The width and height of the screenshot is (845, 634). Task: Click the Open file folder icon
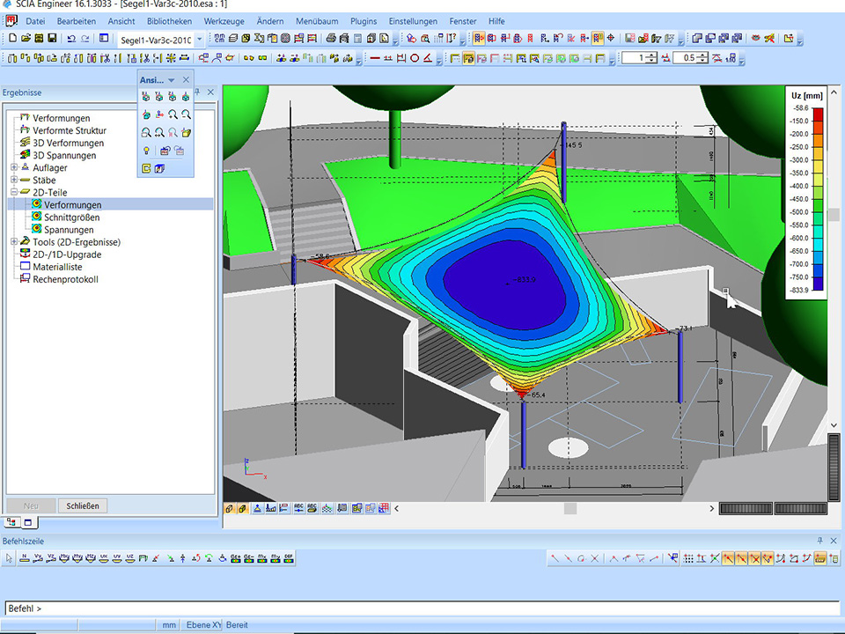[x=26, y=39]
